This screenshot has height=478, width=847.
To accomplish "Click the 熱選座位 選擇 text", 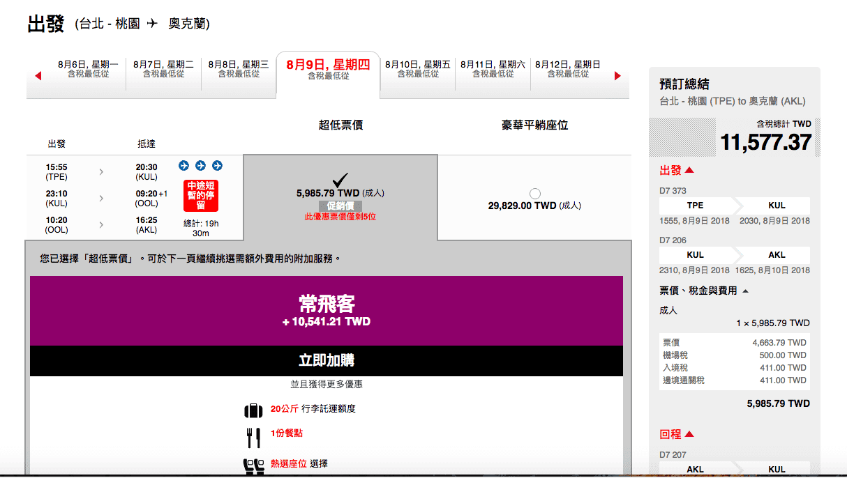I will 299,463.
